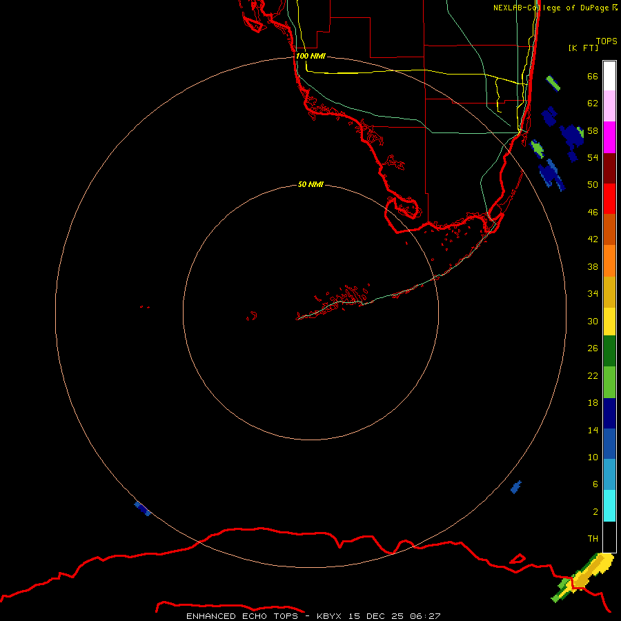621x621 pixels.
Task: Select the light green 22 kft legend swatch
Action: (609, 382)
